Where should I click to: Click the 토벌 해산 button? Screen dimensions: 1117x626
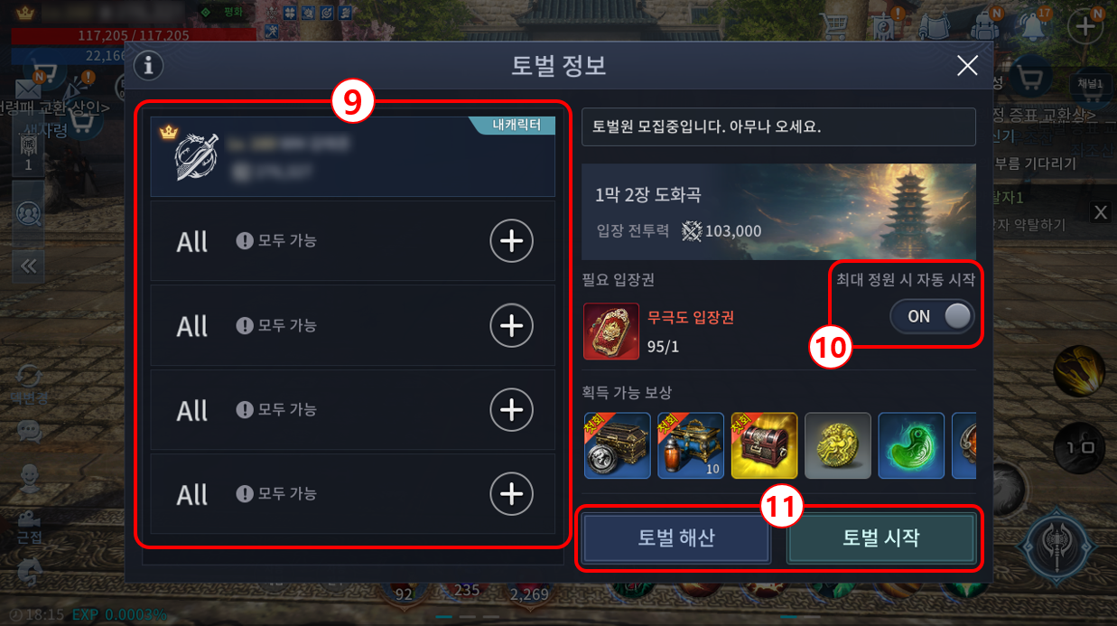tap(676, 538)
